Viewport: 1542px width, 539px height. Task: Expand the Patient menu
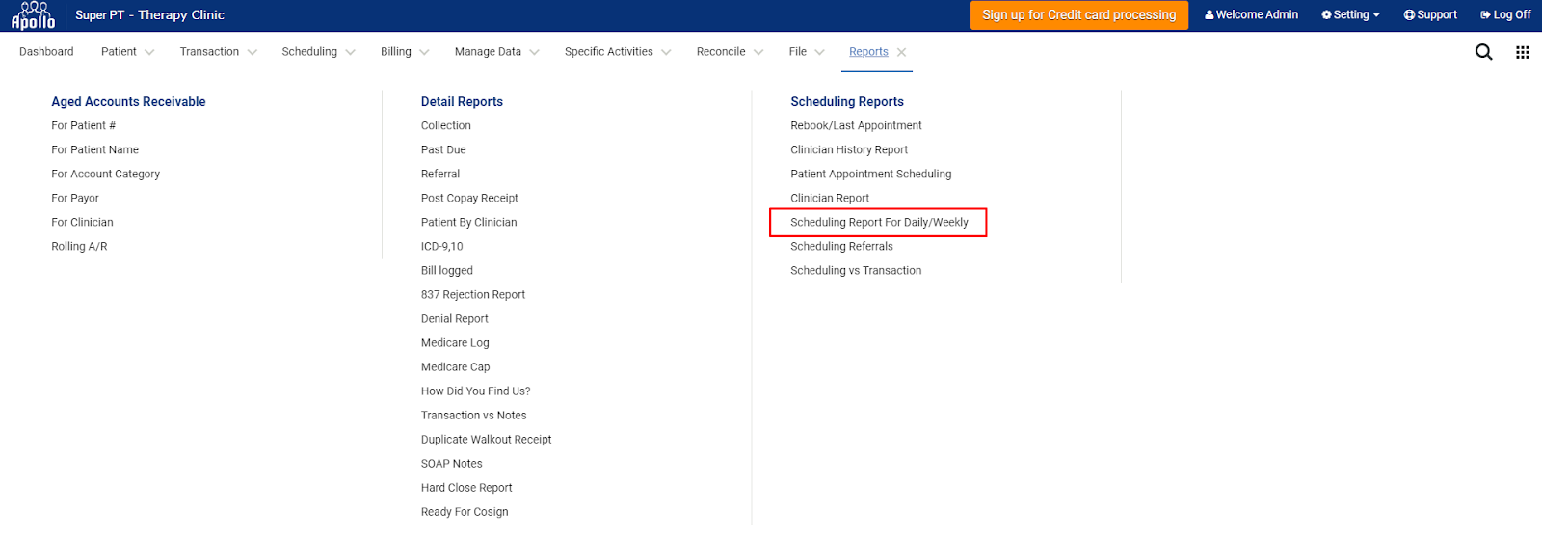pyautogui.click(x=127, y=52)
